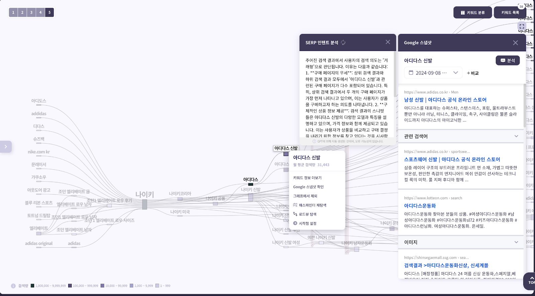Click the 1,000,000 ~ 9,999,999 legend swatch
The height and width of the screenshot is (296, 535).
click(32, 286)
